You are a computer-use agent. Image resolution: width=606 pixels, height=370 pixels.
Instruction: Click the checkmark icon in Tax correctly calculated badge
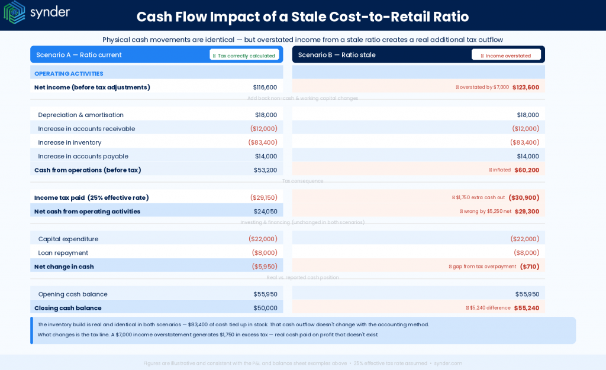point(215,54)
